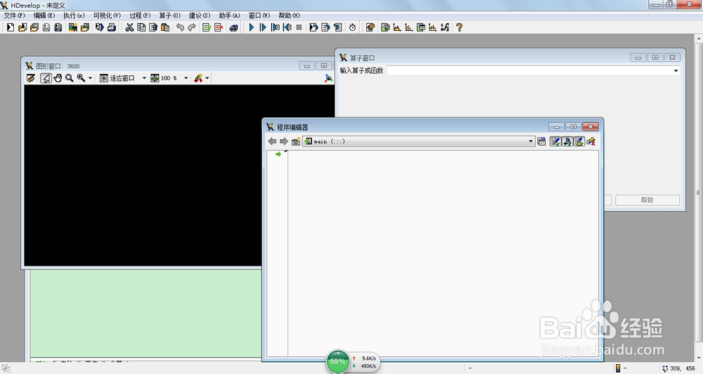The height and width of the screenshot is (374, 703).
Task: Open the 文件(F) menu
Action: tap(14, 15)
